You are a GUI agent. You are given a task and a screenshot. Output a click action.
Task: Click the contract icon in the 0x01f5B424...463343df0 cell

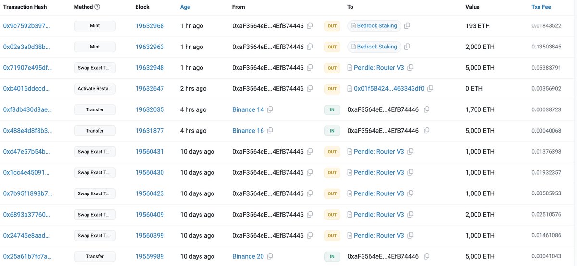[350, 89]
